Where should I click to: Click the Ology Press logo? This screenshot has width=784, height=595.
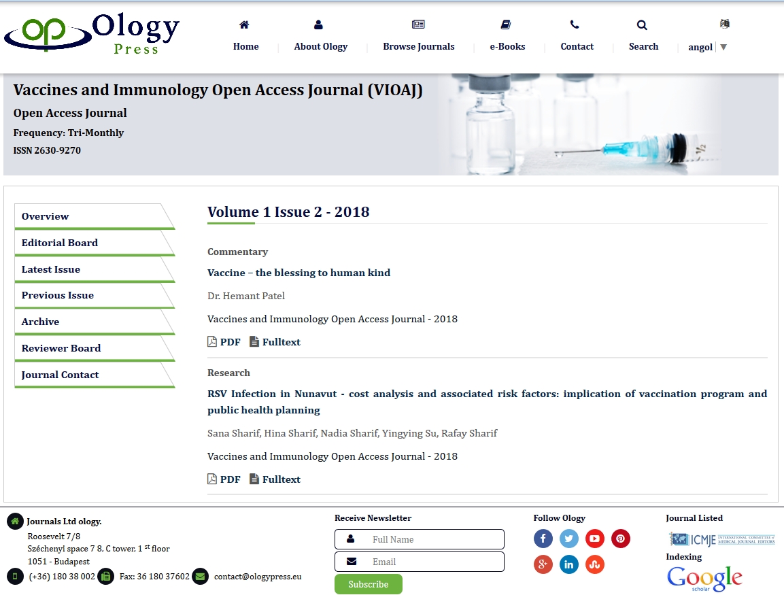click(92, 33)
